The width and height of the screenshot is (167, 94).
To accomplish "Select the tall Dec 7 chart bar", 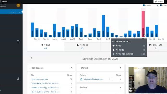I will click(x=103, y=26).
